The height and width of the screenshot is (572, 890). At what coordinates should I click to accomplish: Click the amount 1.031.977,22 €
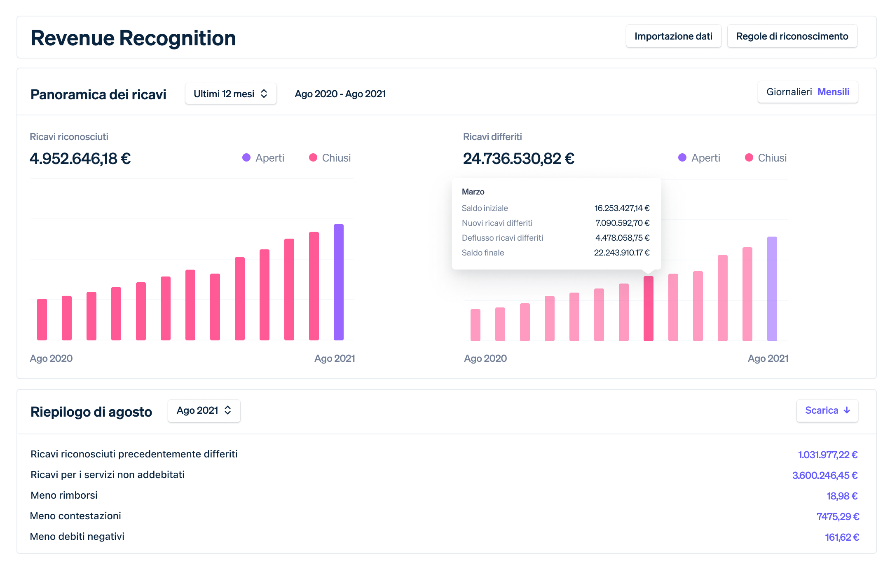(x=828, y=455)
